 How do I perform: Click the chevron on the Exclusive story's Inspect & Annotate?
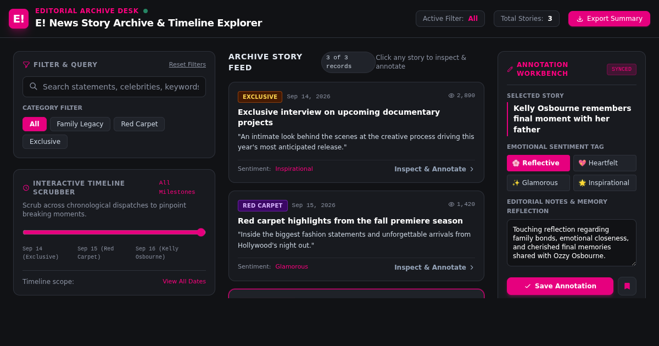click(x=472, y=169)
